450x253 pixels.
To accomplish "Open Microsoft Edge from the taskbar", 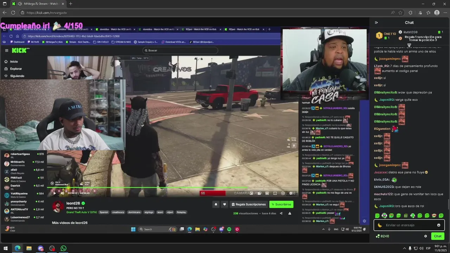I will click(x=17, y=248).
